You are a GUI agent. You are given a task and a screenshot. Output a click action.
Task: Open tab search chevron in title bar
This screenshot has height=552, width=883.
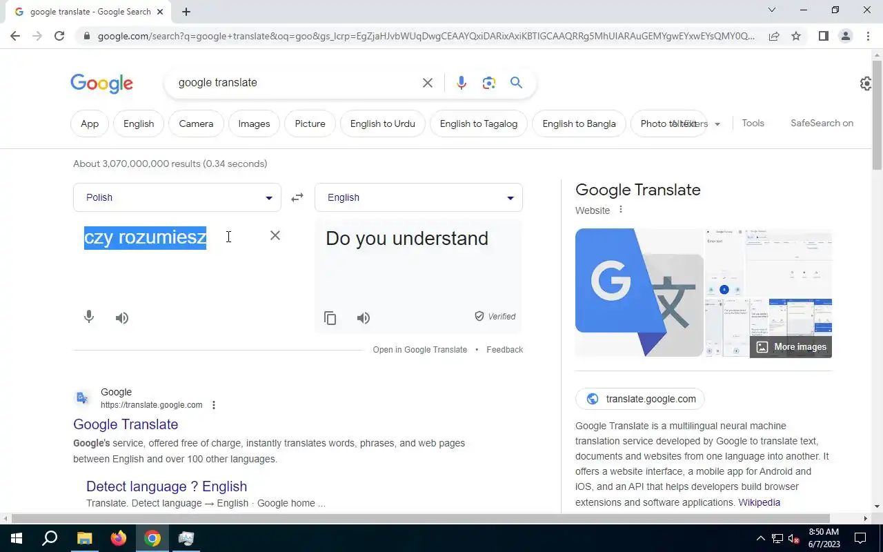pos(772,10)
